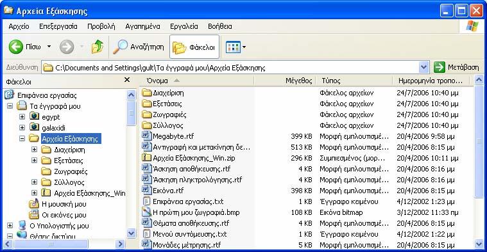The height and width of the screenshot is (252, 487).
Task: Open the address bar dropdown
Action: coord(423,67)
